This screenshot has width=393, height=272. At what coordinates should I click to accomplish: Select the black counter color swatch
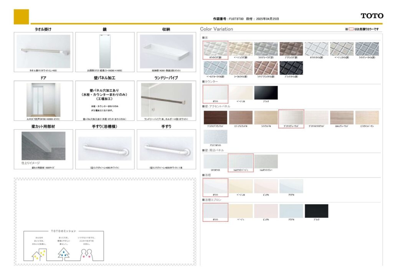point(266,92)
